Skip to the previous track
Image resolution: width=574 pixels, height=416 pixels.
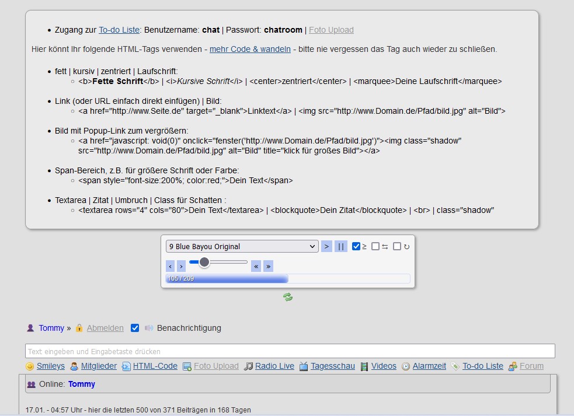click(x=171, y=266)
